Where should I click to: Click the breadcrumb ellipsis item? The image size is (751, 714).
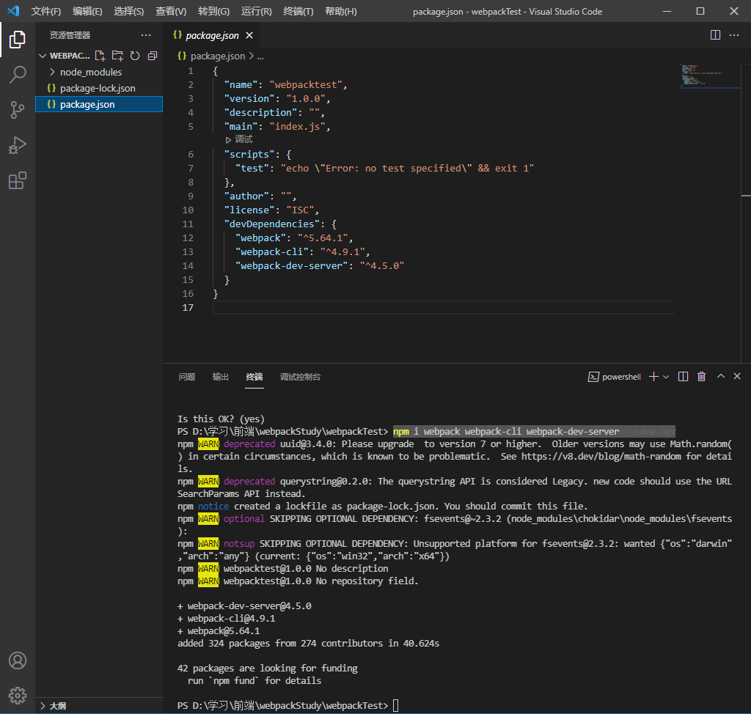click(260, 56)
